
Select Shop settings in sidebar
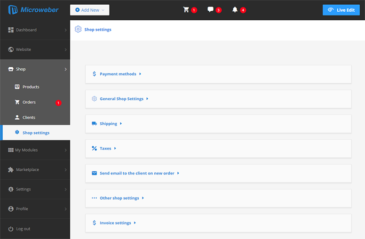[35, 133]
